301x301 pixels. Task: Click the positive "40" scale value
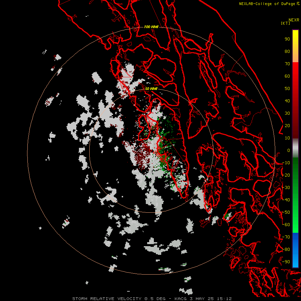pyautogui.click(x=287, y=101)
